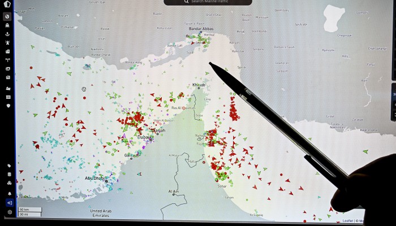Click the highlighted login arrow icon
This screenshot has height=226, width=396.
pos(9,202)
